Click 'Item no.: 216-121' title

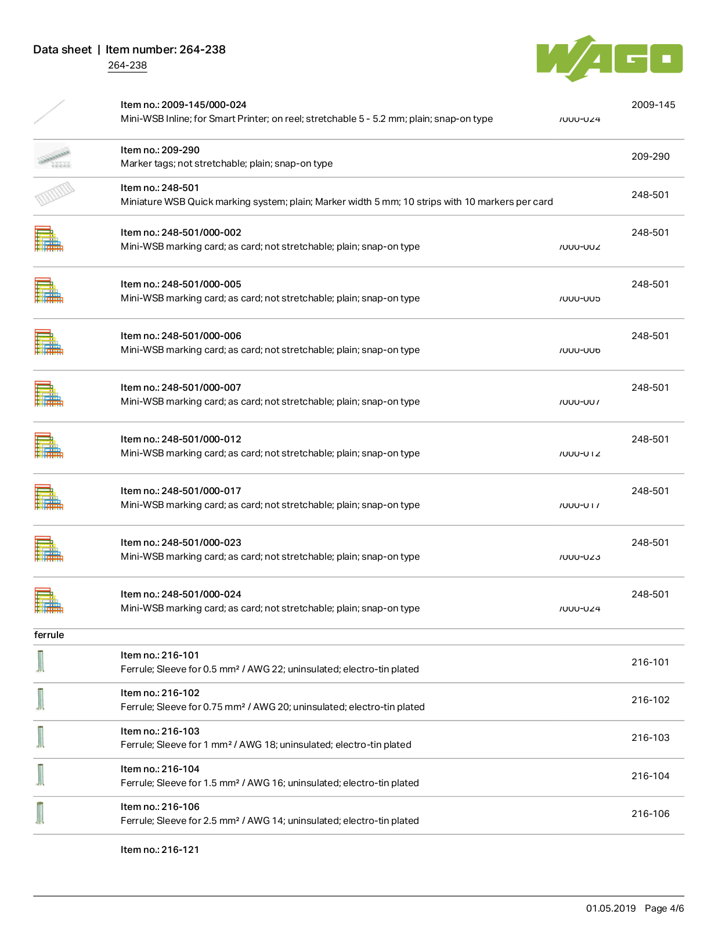pos(160,850)
